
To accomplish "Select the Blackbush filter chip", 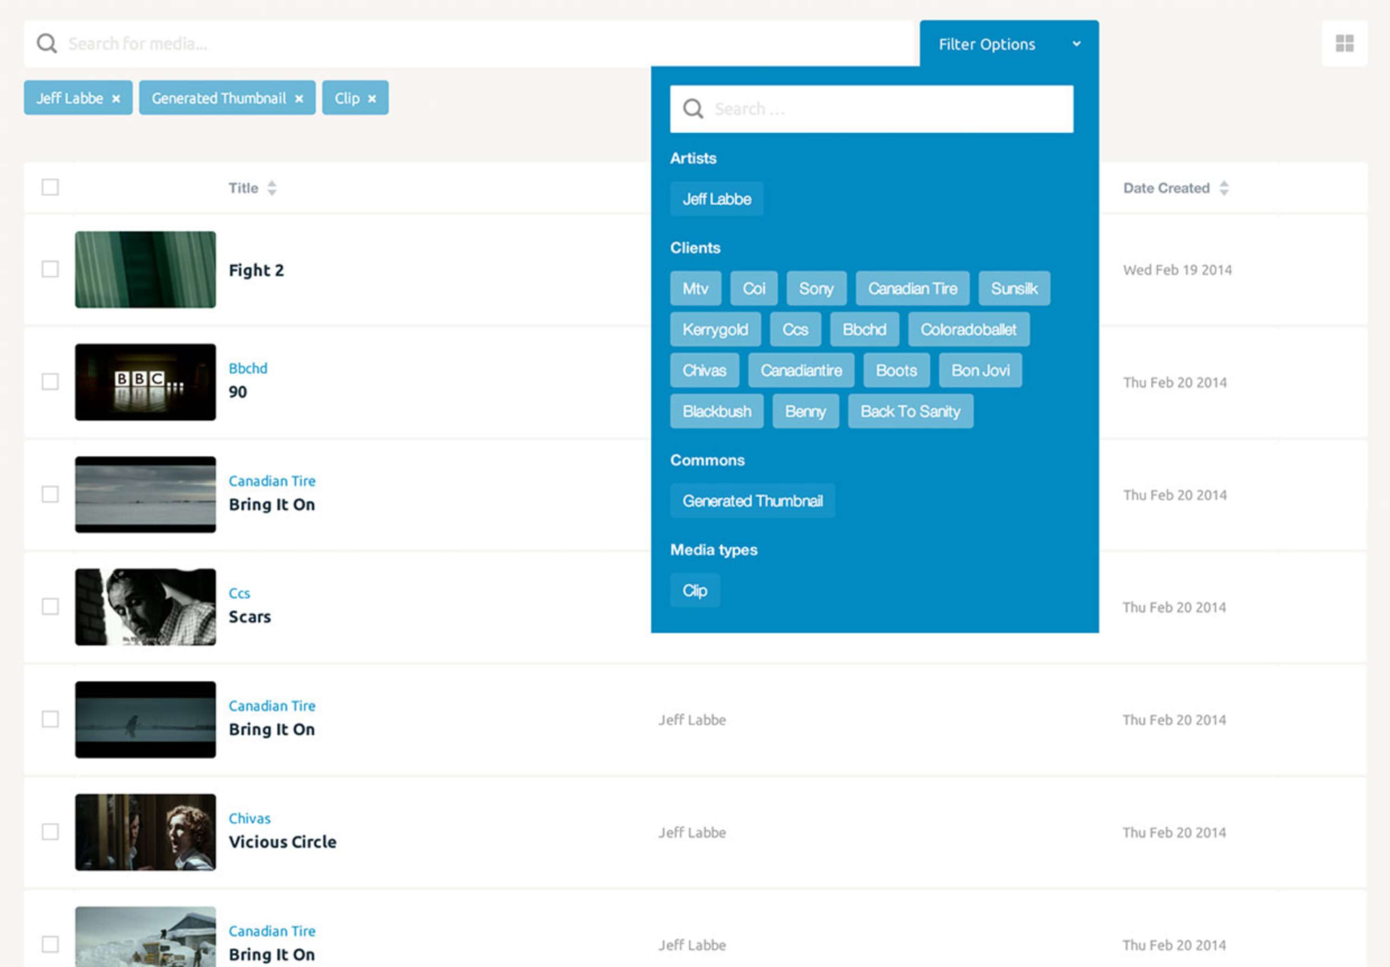I will click(x=717, y=411).
